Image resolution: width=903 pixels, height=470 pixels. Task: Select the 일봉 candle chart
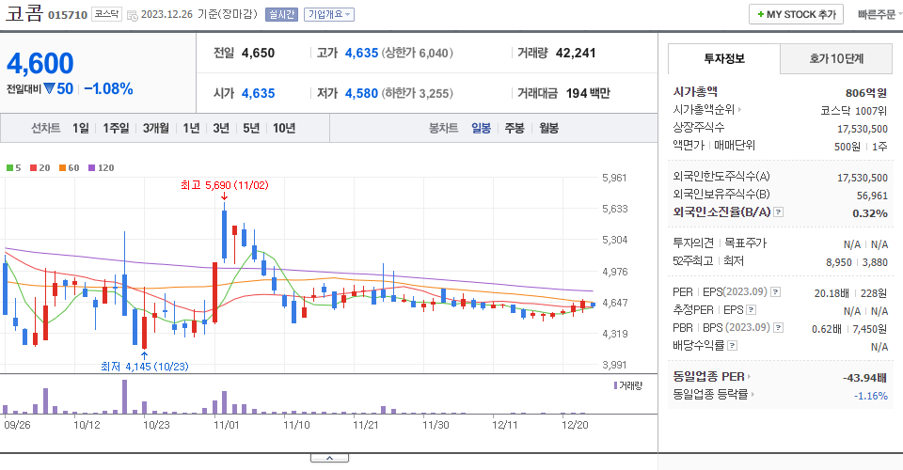tap(481, 128)
